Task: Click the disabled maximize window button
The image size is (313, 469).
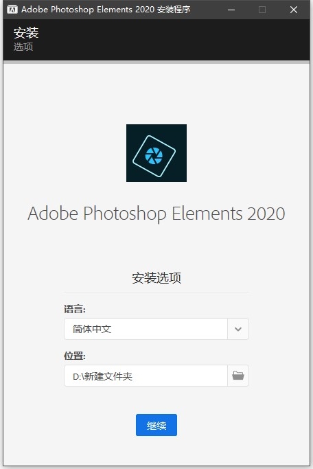Action: click(x=262, y=10)
